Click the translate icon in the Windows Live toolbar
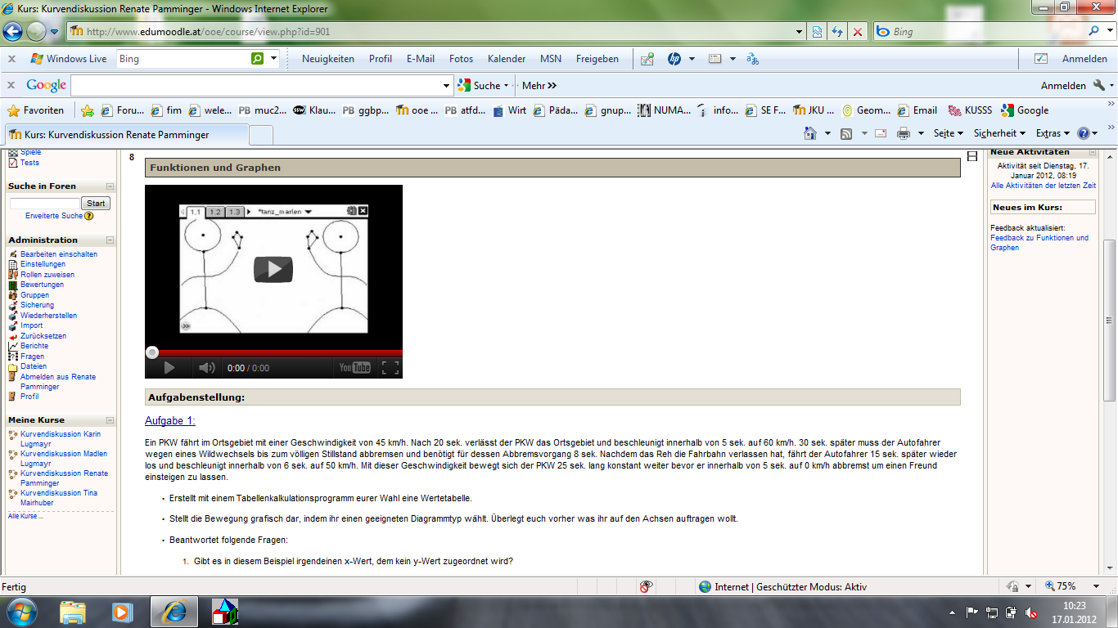Viewport: 1118px width, 628px height. [x=753, y=59]
